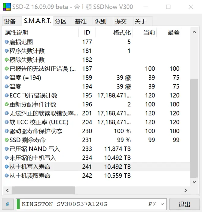This screenshot has width=202, height=212.
Task: Switch to the 设备 tab
Action: pos(10,21)
